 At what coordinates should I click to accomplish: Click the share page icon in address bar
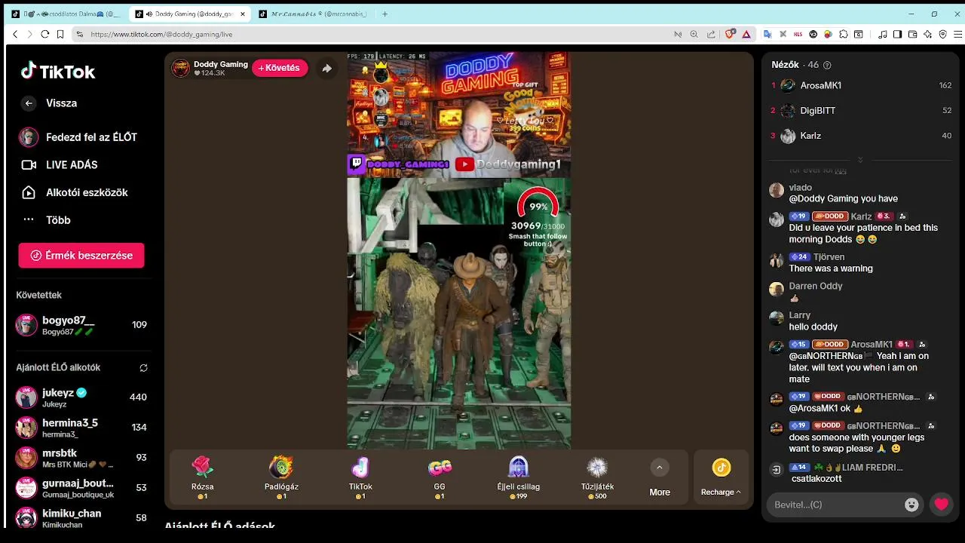point(711,34)
